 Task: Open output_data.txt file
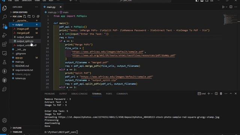[x=25, y=37]
